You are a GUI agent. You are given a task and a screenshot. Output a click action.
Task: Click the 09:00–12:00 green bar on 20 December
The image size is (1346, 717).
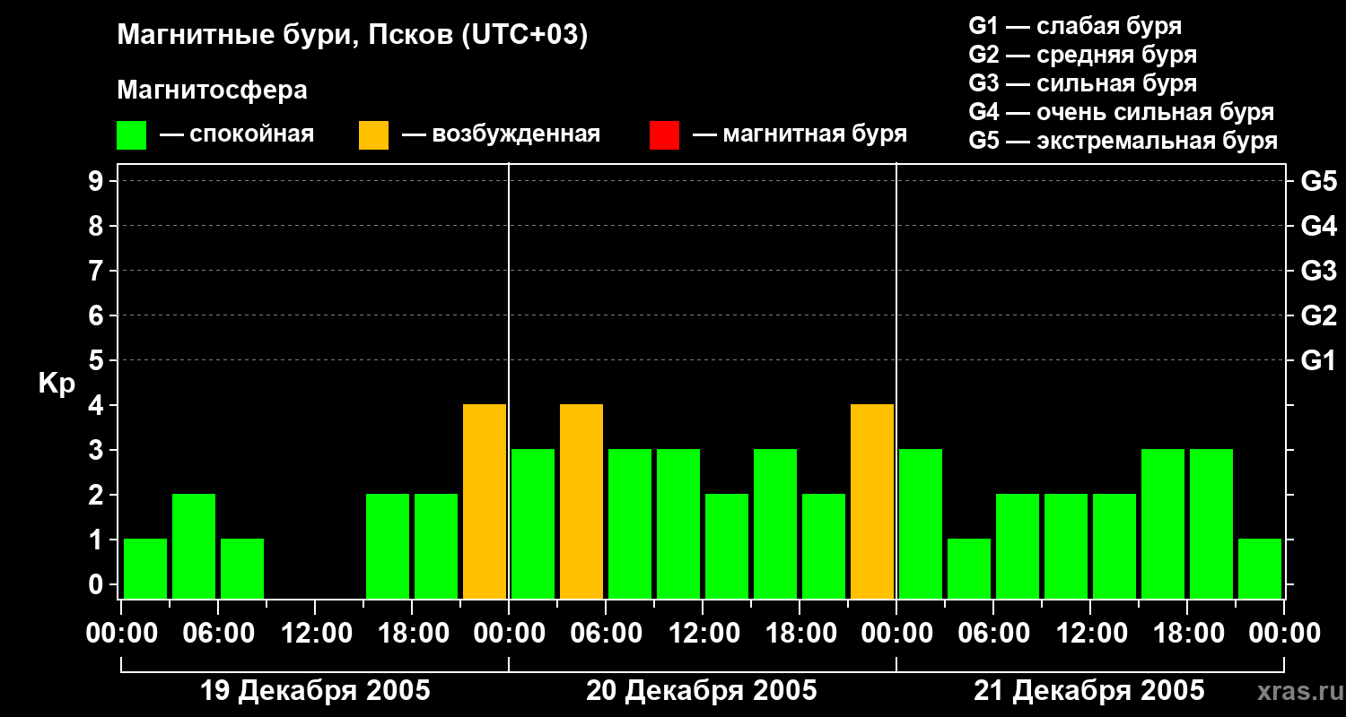pos(678,523)
